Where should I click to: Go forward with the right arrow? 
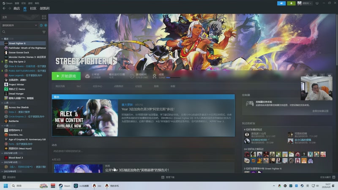coord(9,8)
